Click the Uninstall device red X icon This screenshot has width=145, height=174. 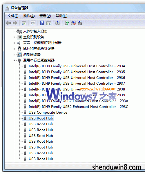click(73, 23)
